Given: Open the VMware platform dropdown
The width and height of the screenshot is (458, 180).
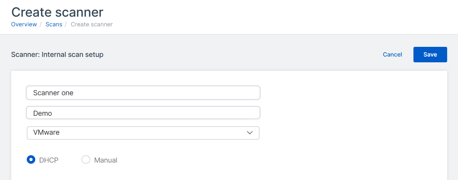Looking at the screenshot, I should coord(143,133).
